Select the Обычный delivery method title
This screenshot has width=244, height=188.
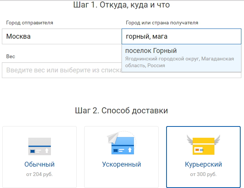tap(40, 164)
